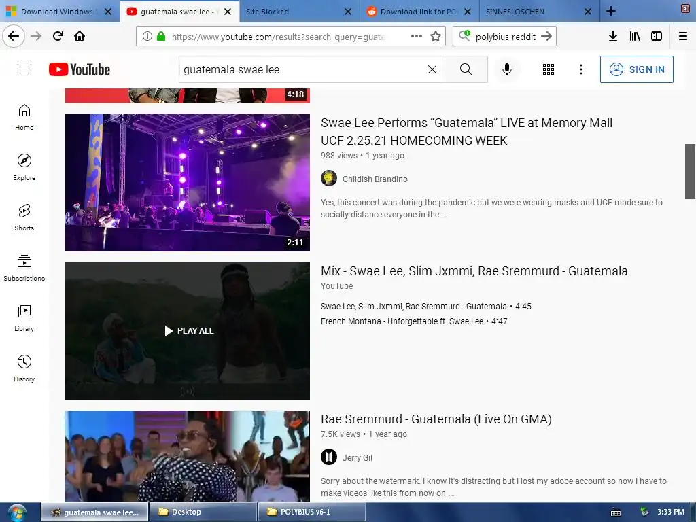Go to YouTube Home in sidebar

[x=24, y=117]
